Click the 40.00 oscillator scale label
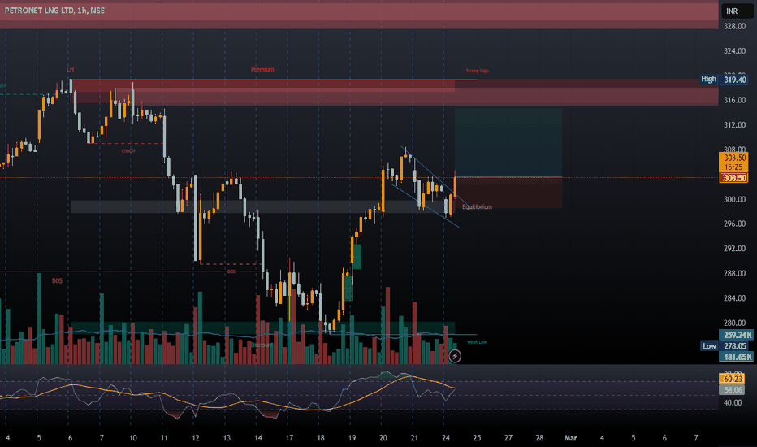The width and height of the screenshot is (757, 447). (x=733, y=402)
